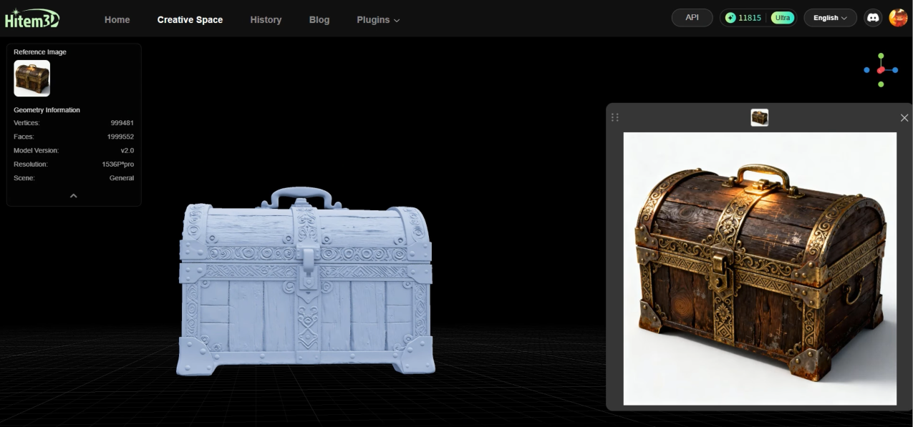Switch to Creative Space tab
This screenshot has width=913, height=427.
190,19
